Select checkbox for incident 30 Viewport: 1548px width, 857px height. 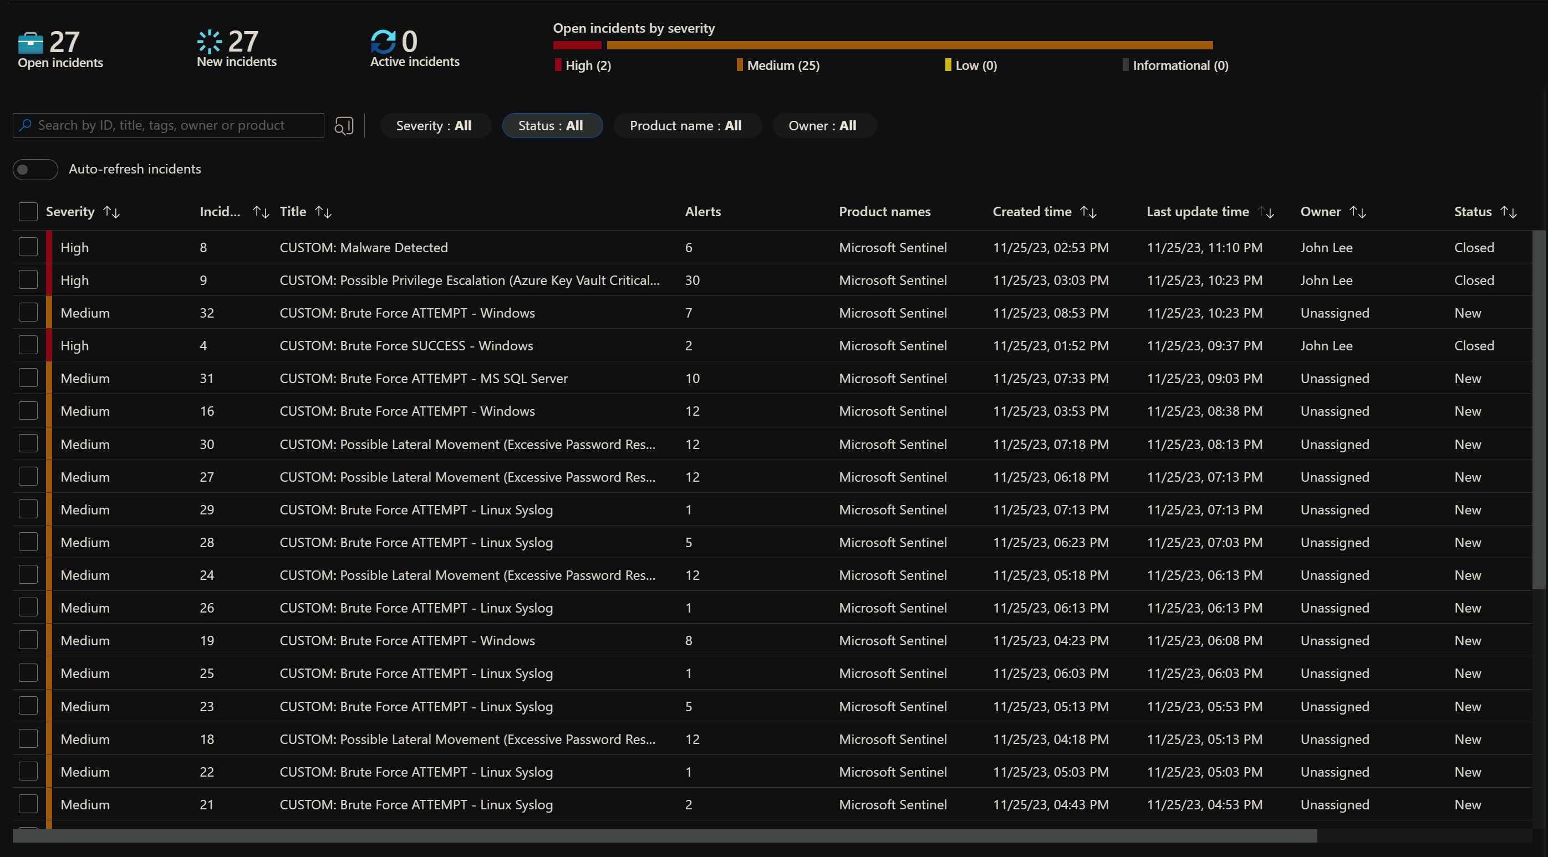coord(28,443)
